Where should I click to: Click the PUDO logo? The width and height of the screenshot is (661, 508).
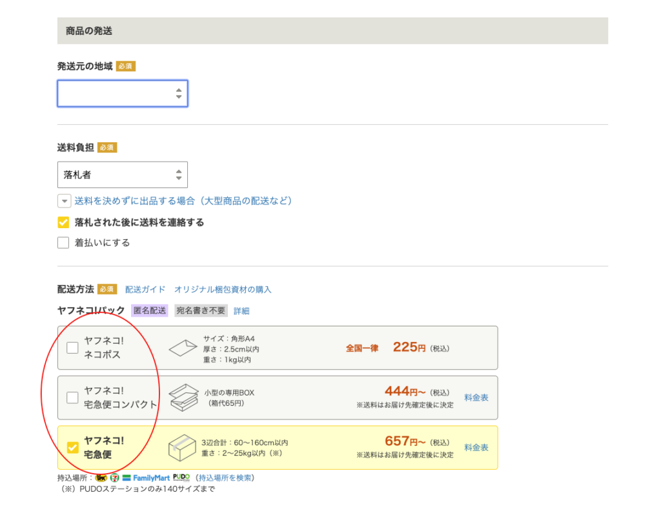click(181, 477)
